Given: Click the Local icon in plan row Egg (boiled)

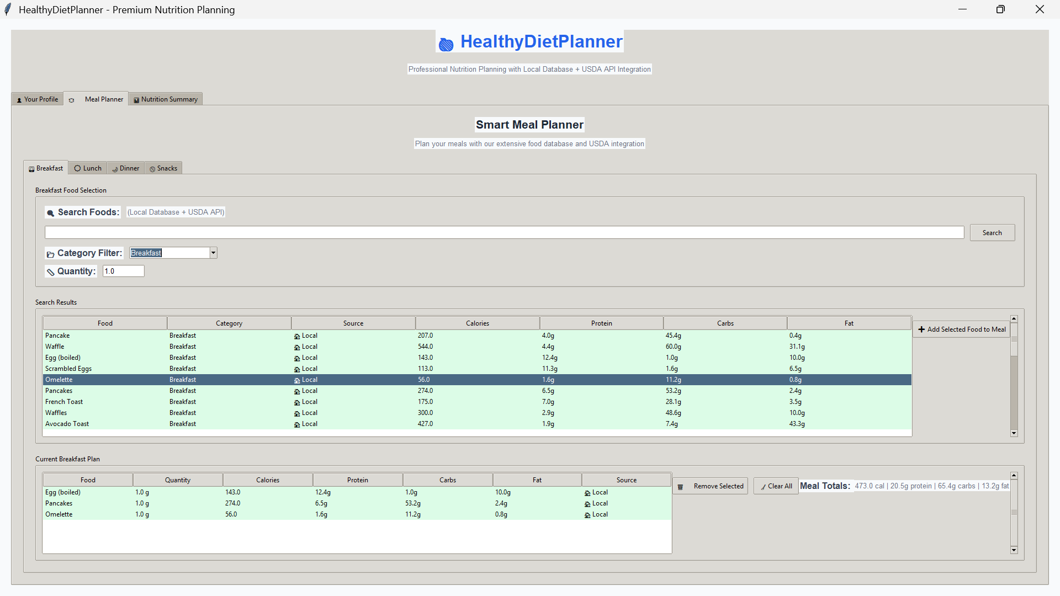Looking at the screenshot, I should pos(587,493).
